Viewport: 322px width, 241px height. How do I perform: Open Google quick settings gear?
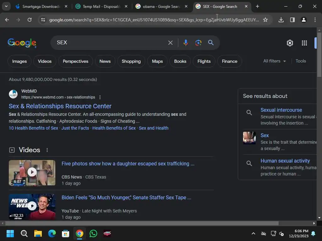(x=290, y=43)
